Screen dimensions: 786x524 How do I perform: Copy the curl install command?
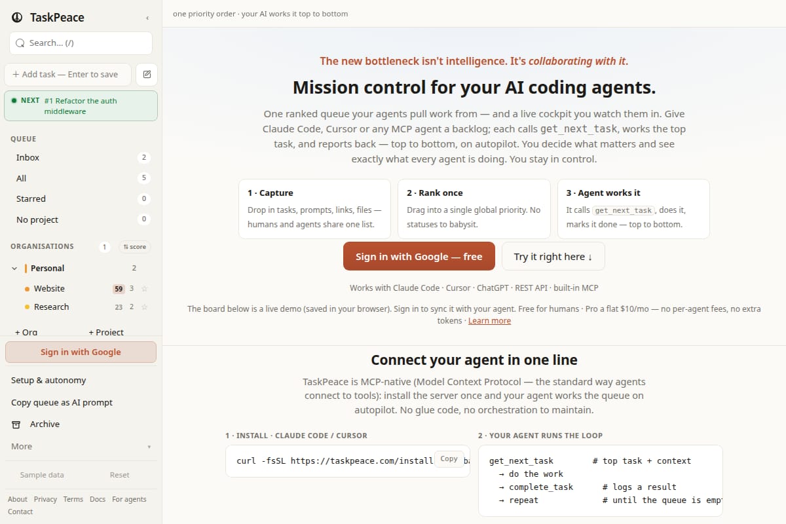tap(449, 459)
